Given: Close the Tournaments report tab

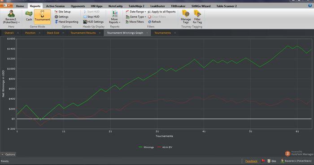Looking at the screenshot, I should click(175, 33).
